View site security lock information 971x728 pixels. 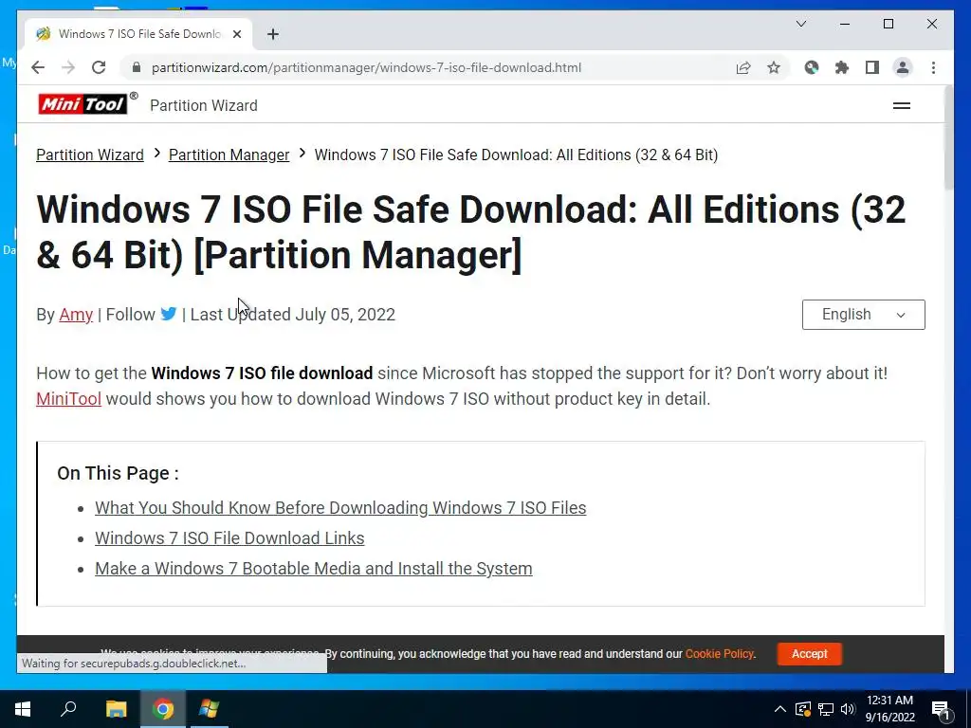pyautogui.click(x=137, y=67)
